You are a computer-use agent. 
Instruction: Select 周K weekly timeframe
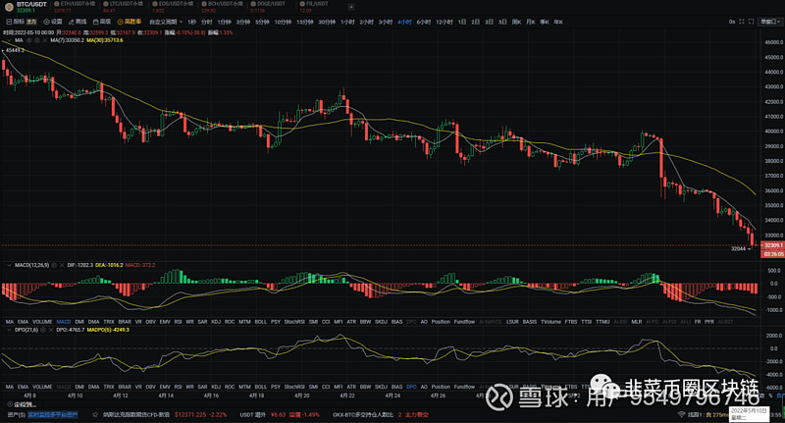click(x=517, y=22)
